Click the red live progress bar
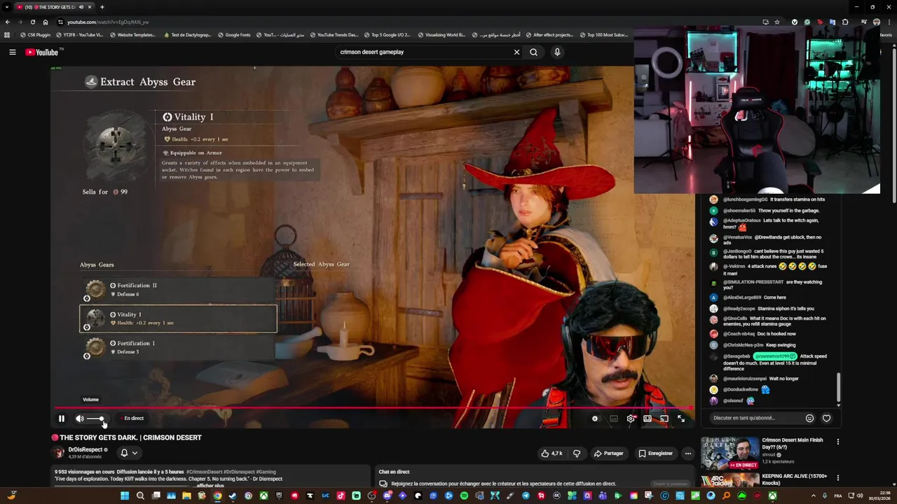897x504 pixels. pos(371,407)
